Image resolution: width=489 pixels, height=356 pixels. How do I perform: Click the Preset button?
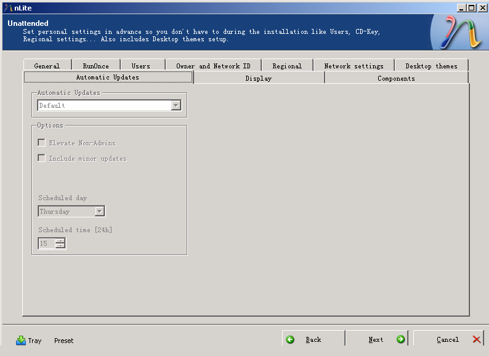click(63, 341)
